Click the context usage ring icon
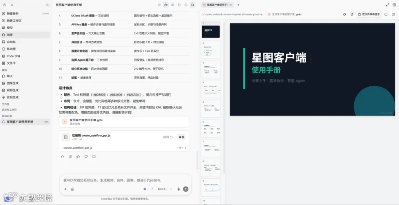Screen dimensions: 399x205 (152, 189)
